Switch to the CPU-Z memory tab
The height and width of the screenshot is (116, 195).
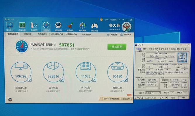click(157, 49)
